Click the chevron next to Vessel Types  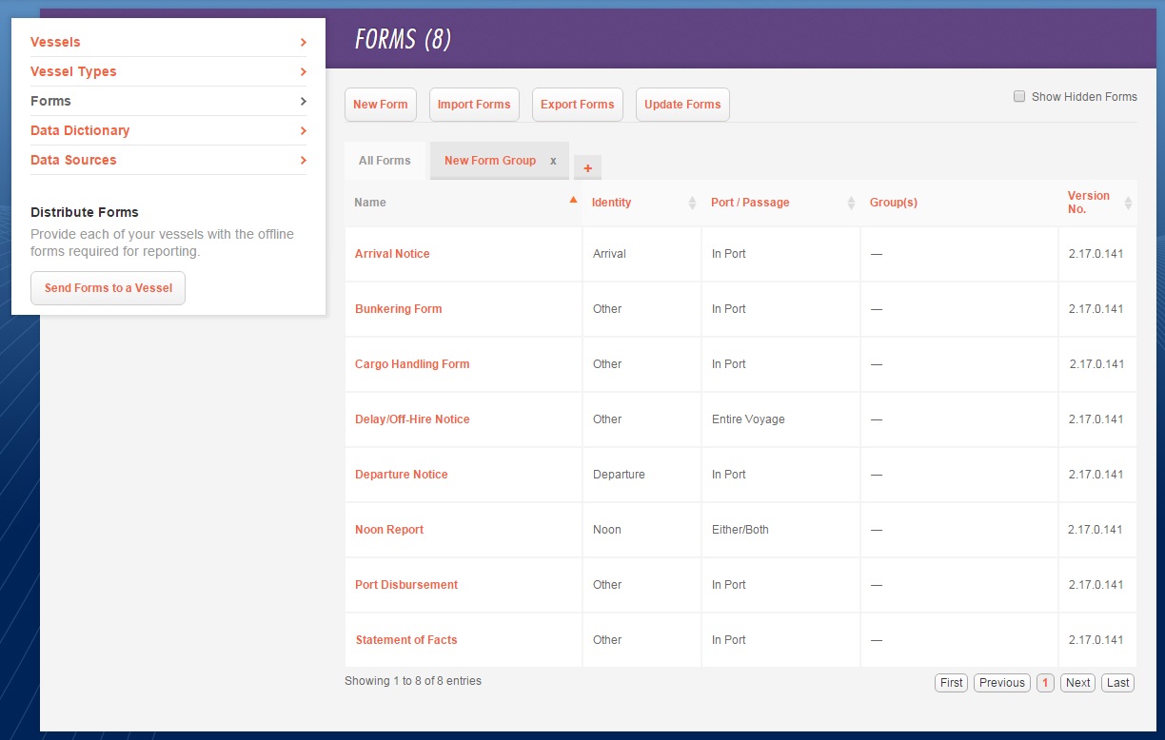click(x=303, y=71)
